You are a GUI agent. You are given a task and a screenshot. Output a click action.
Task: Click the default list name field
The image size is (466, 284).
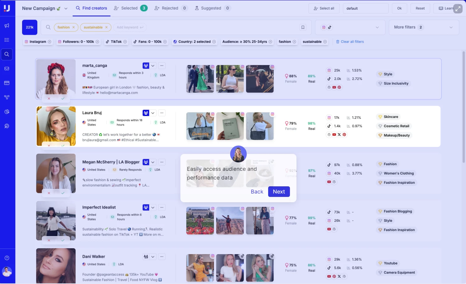(366, 8)
